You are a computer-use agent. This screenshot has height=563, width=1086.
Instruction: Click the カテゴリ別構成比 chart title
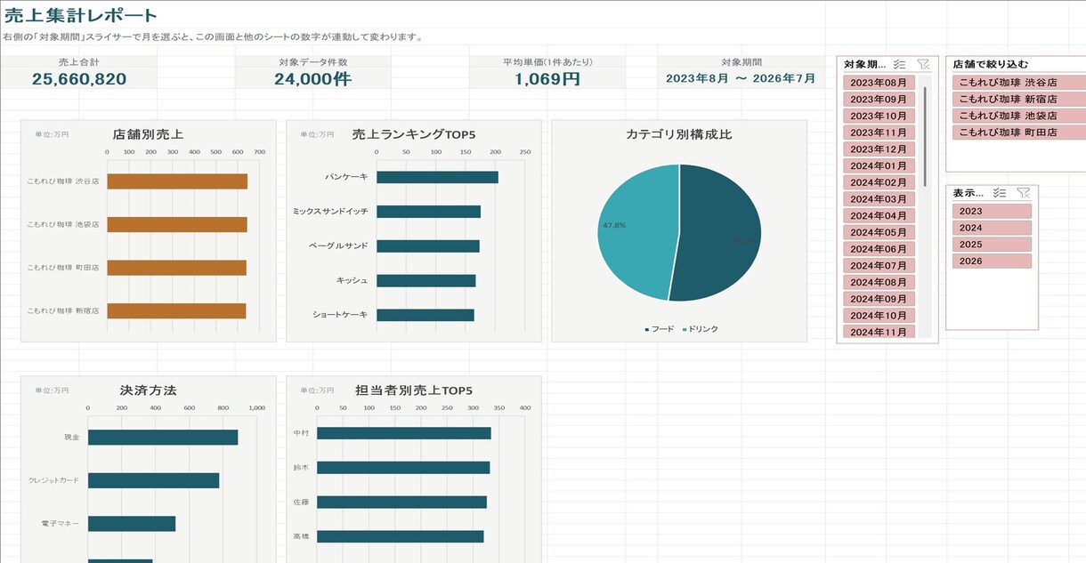[x=679, y=134]
